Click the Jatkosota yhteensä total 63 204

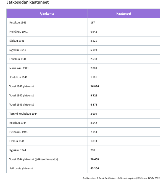(x=94, y=169)
